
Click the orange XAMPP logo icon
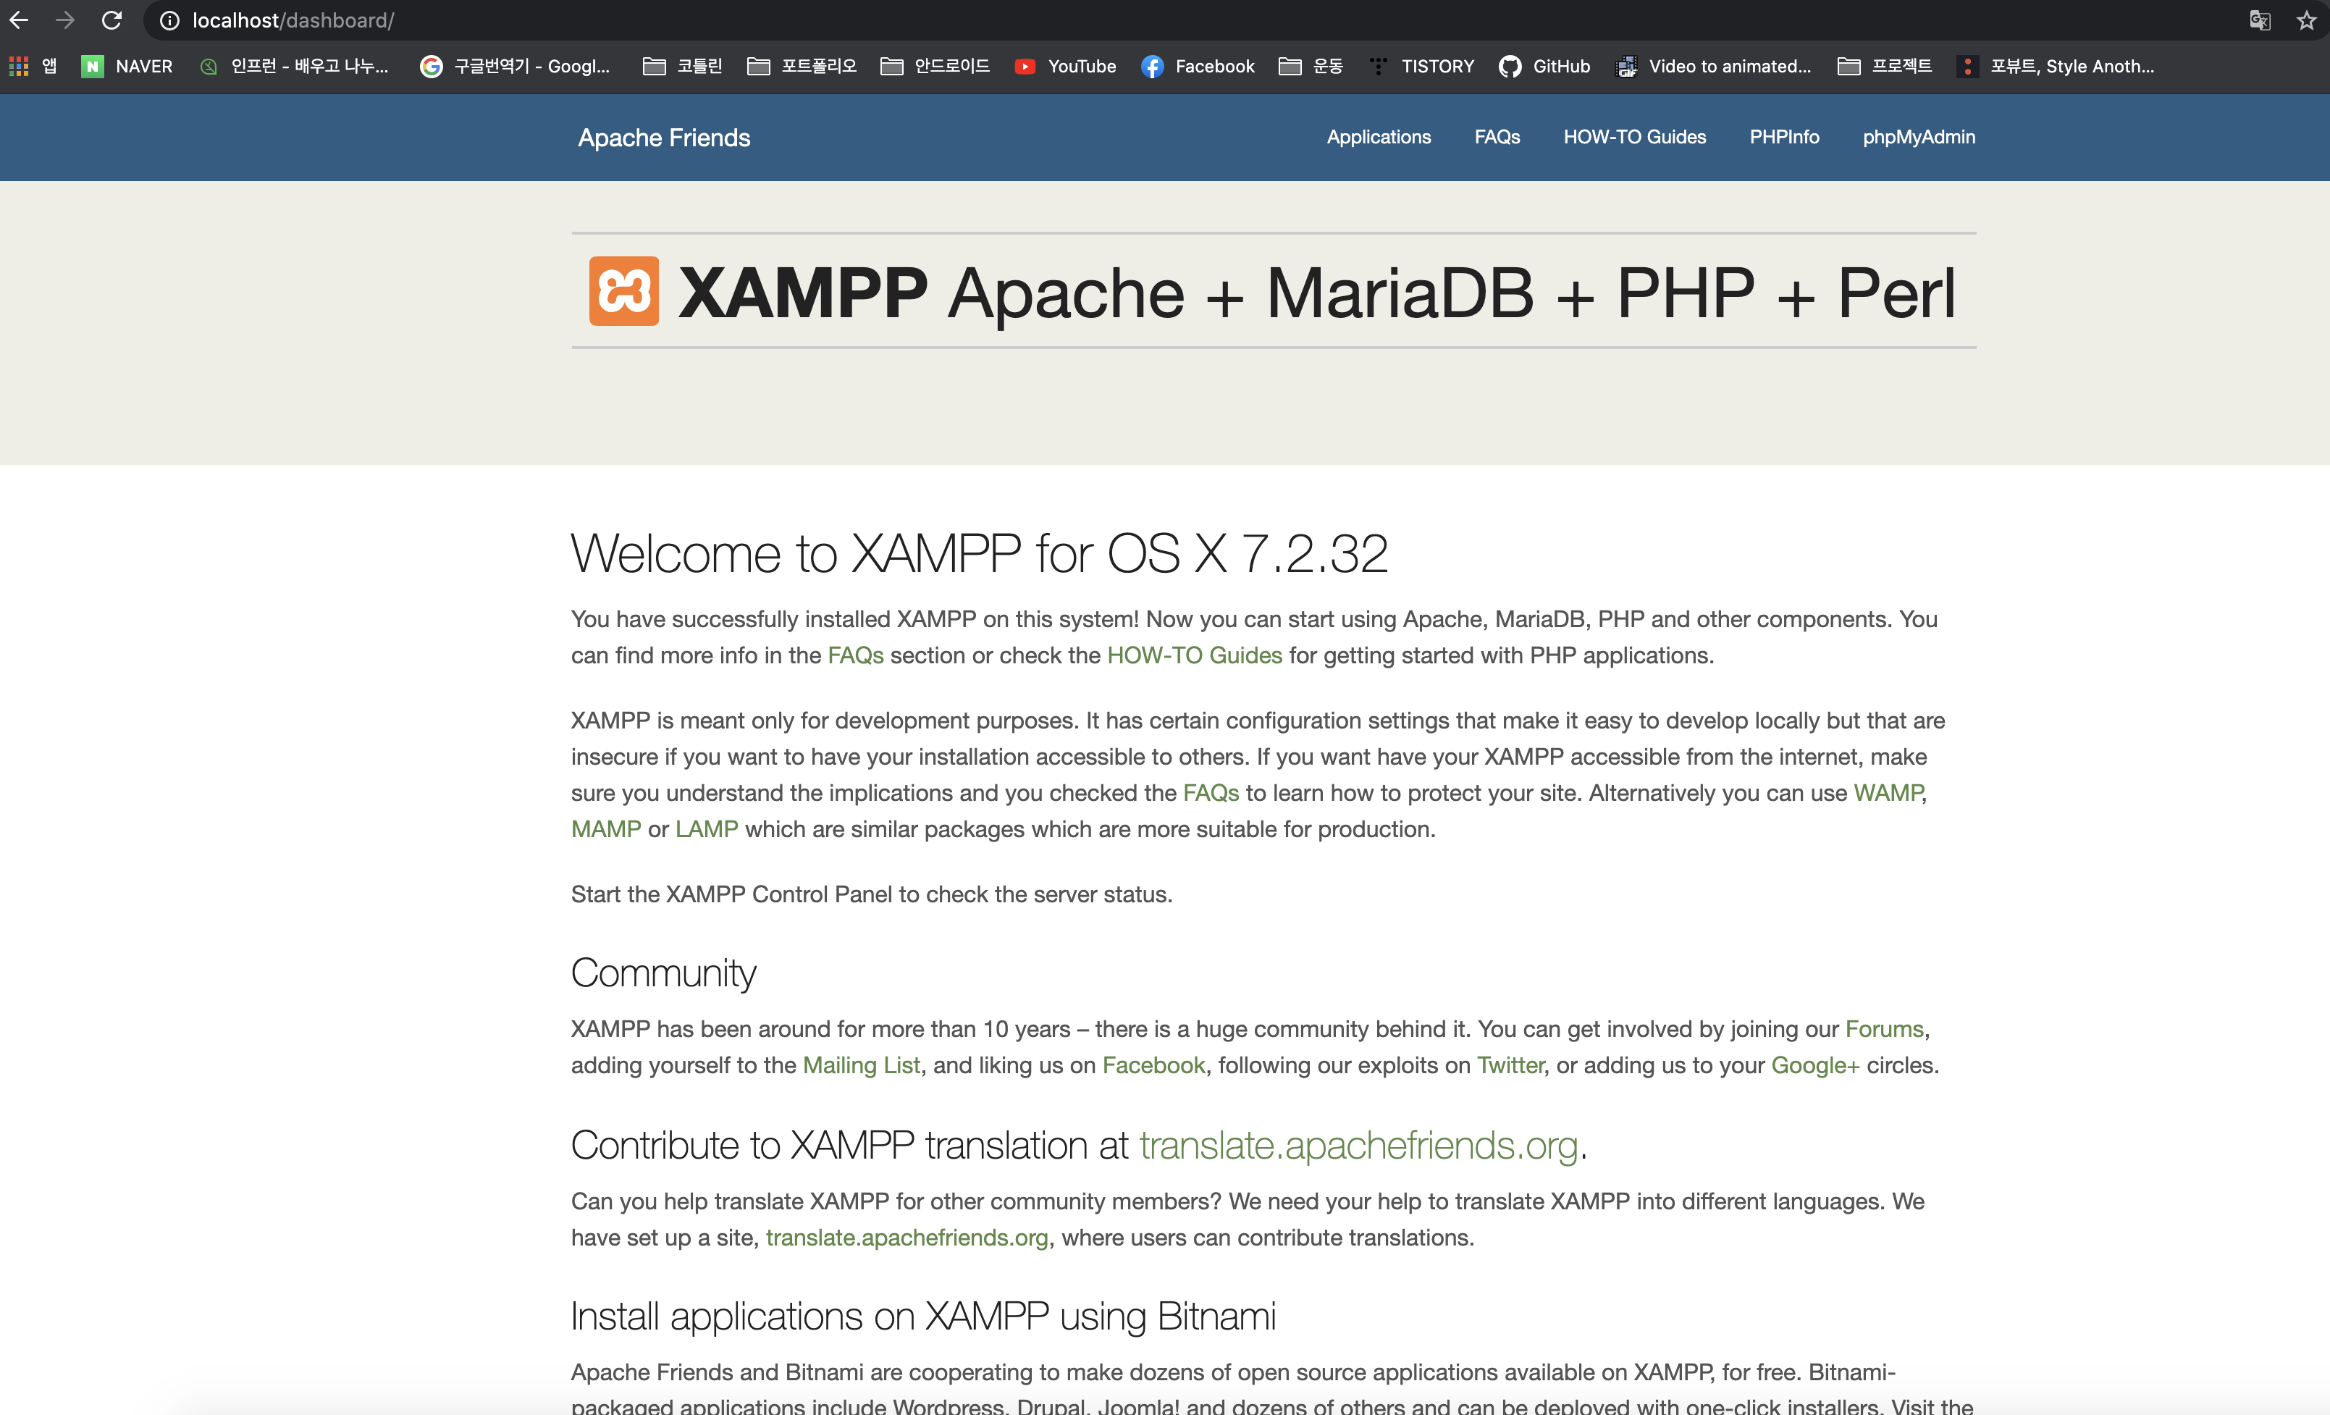coord(624,291)
